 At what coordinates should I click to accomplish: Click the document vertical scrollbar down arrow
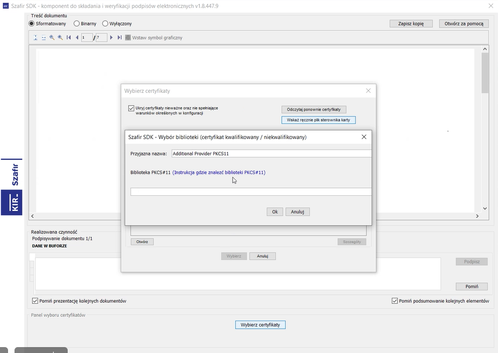[x=485, y=208]
